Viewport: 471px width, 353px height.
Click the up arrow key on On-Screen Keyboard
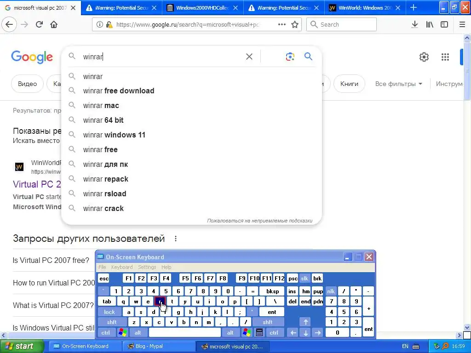pos(305,322)
